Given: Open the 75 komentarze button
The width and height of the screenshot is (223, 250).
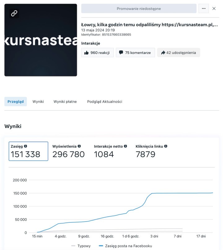Looking at the screenshot, I should click(135, 53).
